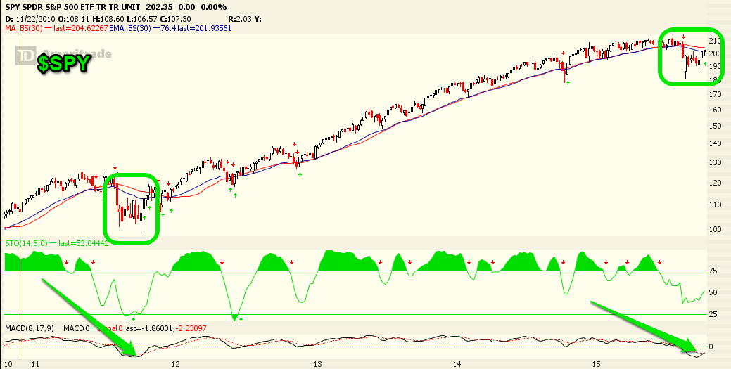Click the 110 price axis label

[x=715, y=205]
